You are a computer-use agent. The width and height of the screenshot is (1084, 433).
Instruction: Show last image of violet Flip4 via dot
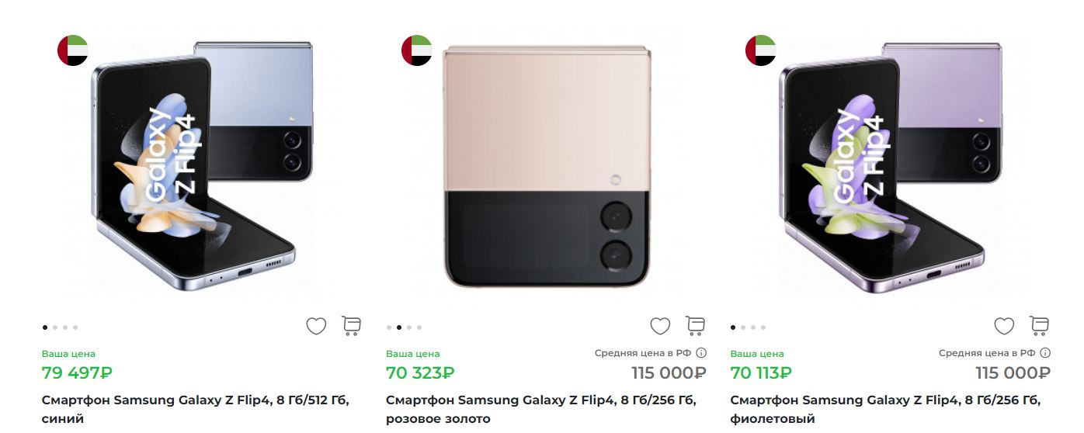tap(763, 327)
